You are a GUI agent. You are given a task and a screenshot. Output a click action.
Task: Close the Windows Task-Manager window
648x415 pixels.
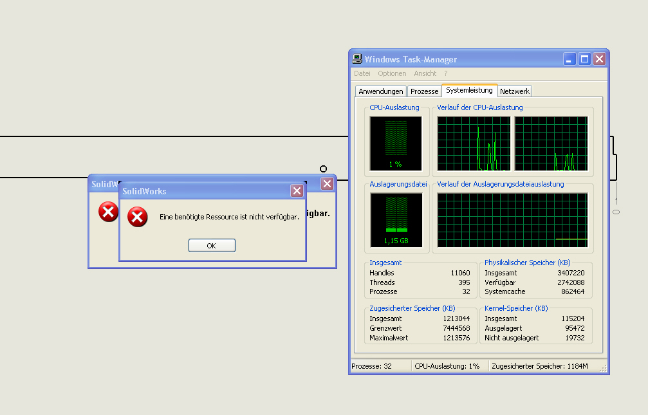[599, 59]
